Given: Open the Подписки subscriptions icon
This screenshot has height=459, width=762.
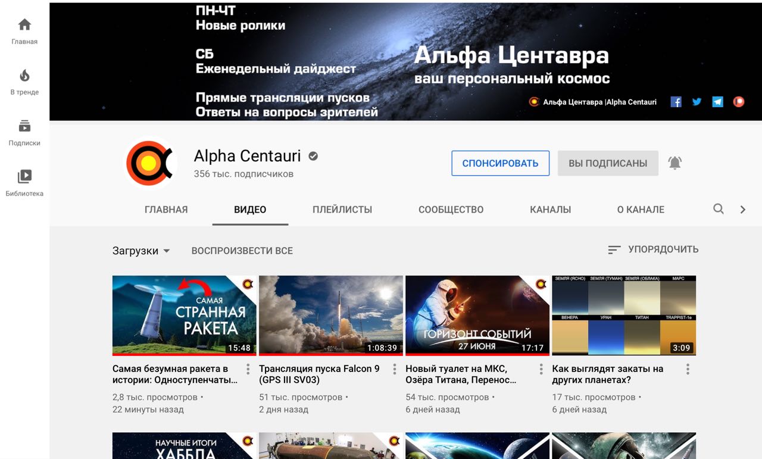Looking at the screenshot, I should point(24,126).
